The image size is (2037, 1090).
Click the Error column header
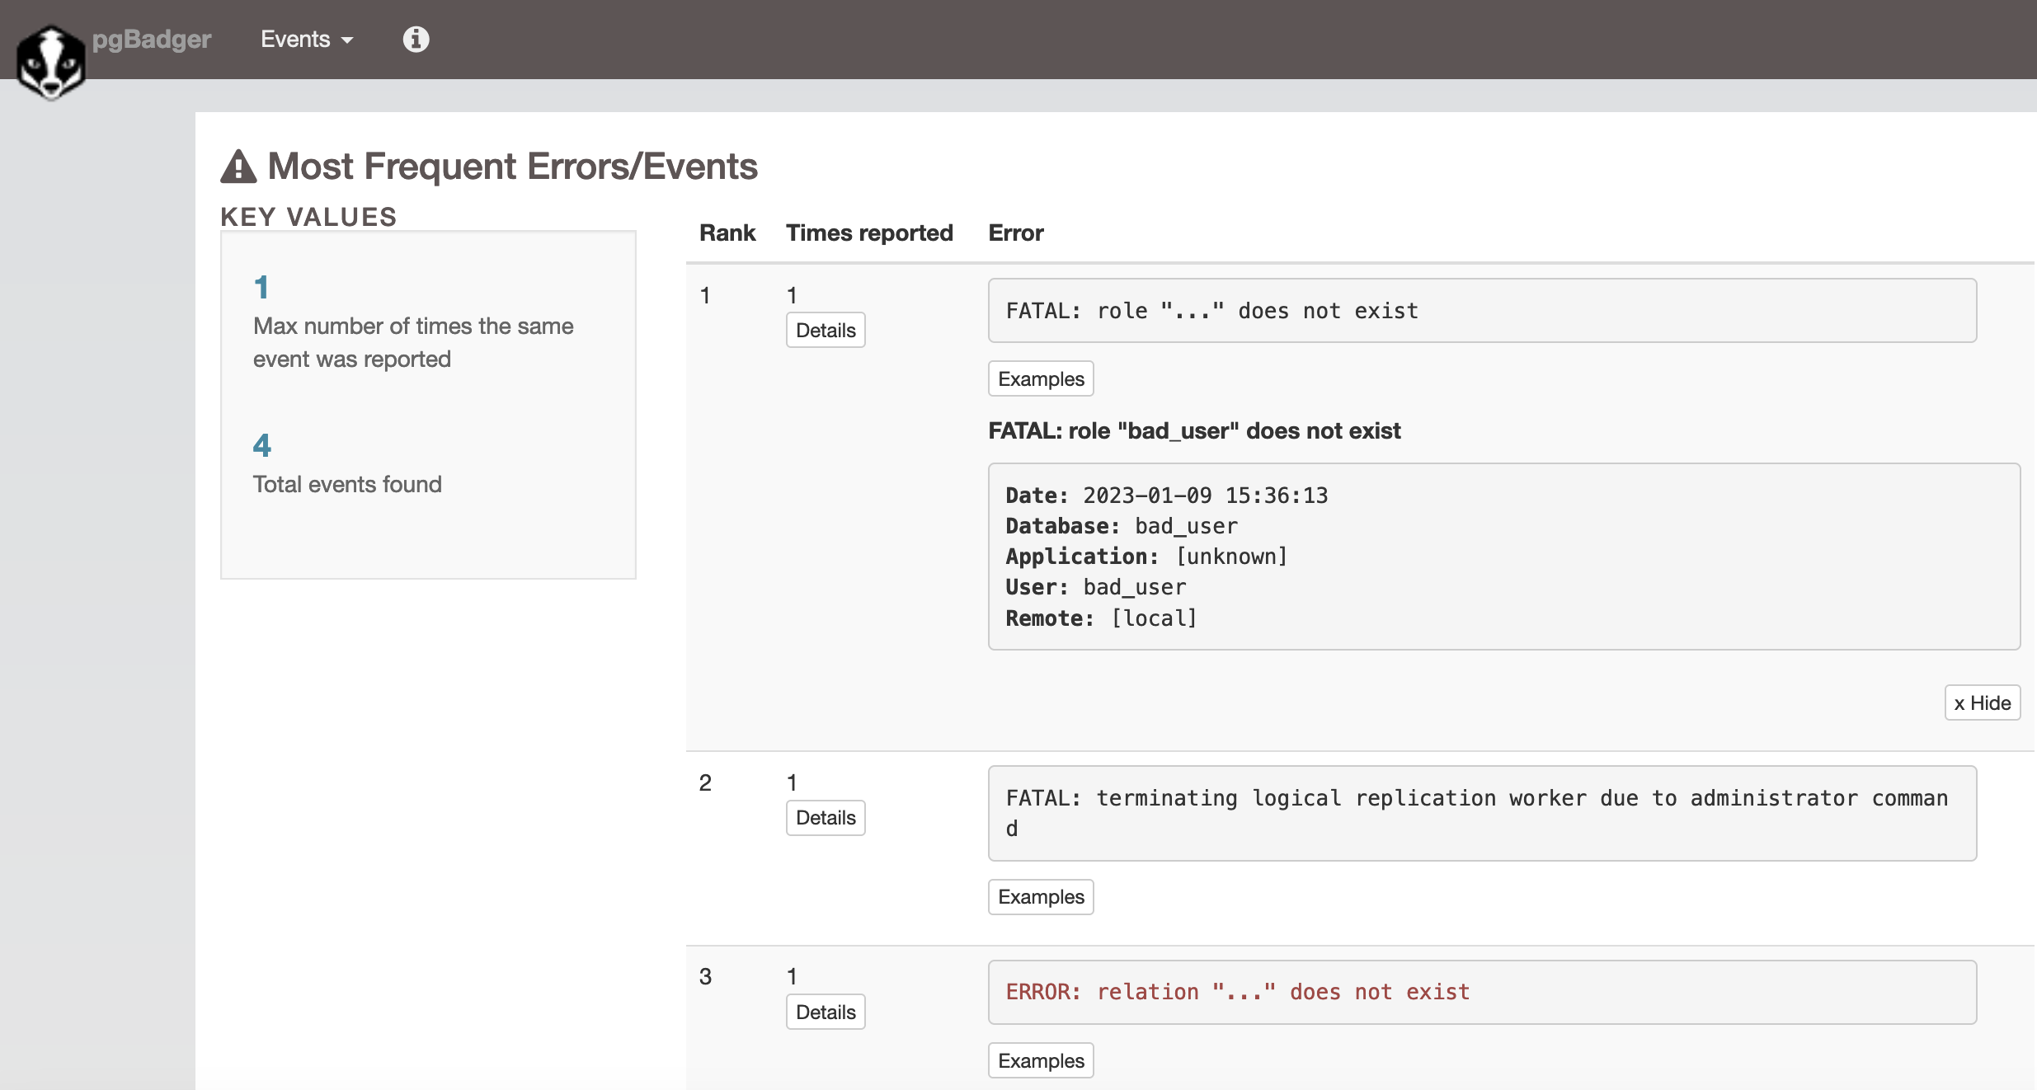[x=1016, y=233]
